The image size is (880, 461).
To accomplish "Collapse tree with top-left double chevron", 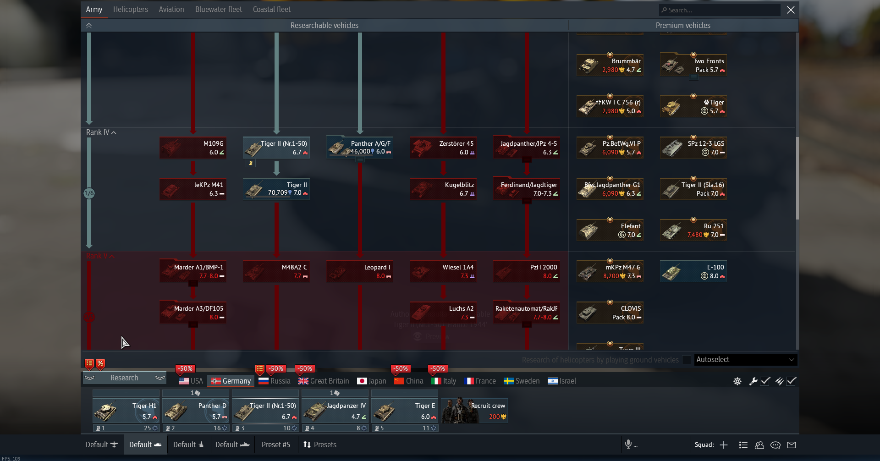I will (x=89, y=26).
